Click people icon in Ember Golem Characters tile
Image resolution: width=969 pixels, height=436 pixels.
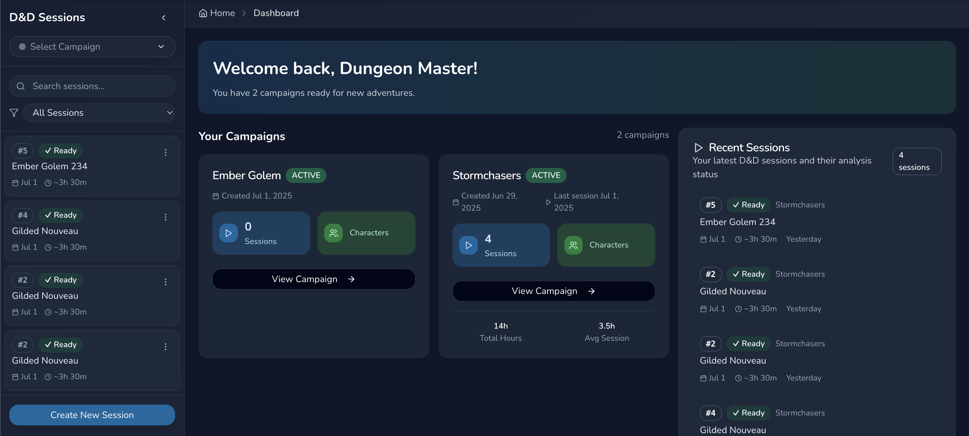[x=334, y=233]
